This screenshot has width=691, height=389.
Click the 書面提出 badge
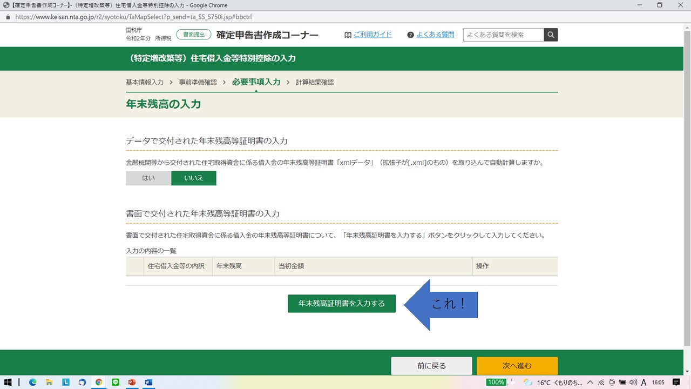(x=193, y=35)
